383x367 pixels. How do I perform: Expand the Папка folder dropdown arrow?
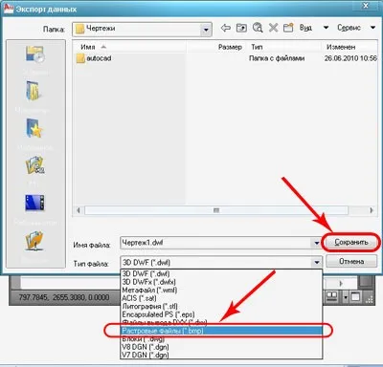[x=206, y=30]
